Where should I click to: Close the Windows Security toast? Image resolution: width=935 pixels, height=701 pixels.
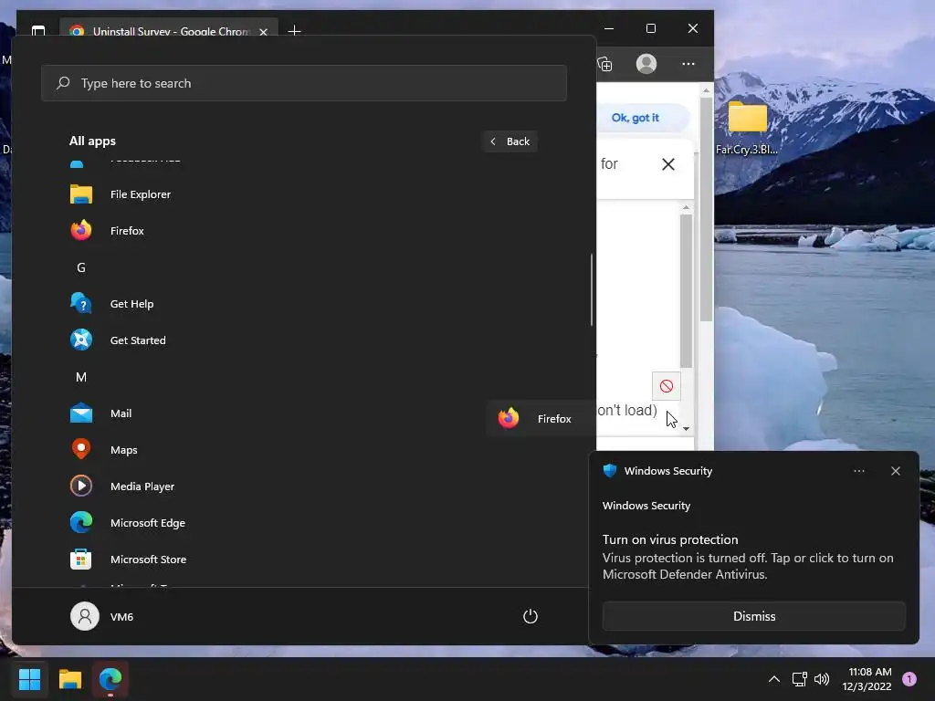pos(895,471)
